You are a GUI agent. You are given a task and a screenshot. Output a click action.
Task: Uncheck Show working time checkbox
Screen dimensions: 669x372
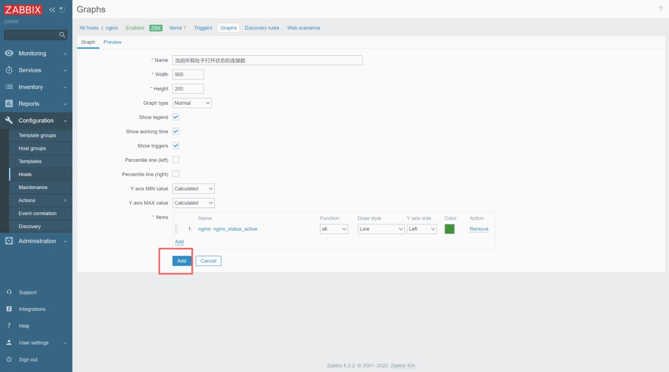coord(176,131)
